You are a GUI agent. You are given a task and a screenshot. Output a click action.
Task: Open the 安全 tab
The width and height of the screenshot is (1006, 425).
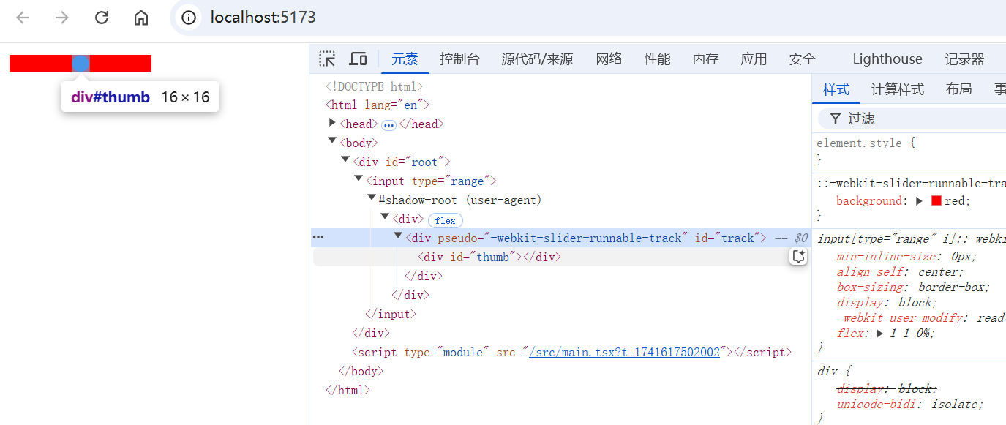coord(802,59)
